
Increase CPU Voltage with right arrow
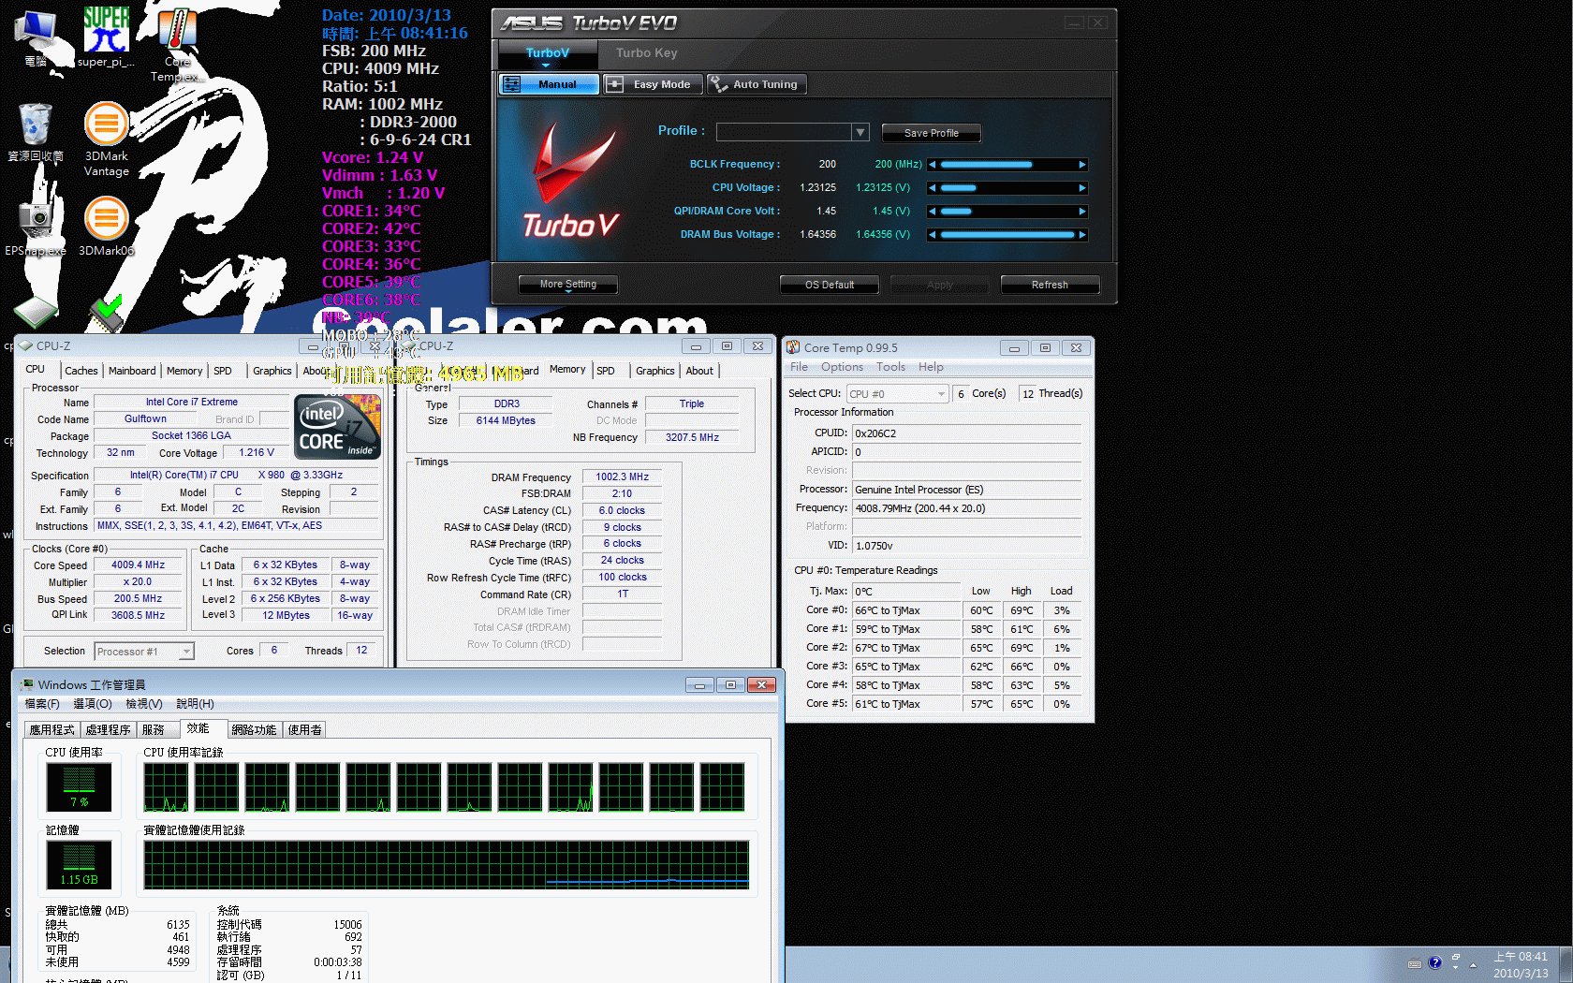pos(1082,188)
